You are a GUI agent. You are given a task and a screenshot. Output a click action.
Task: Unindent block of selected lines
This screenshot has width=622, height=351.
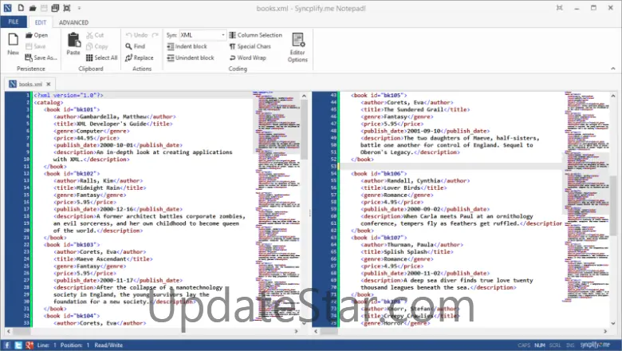191,57
